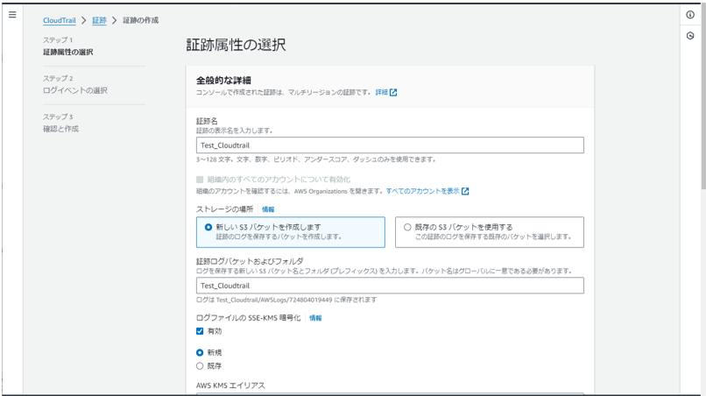The height and width of the screenshot is (396, 706).
Task: Select the 既存 KMS key radio button
Action: (x=200, y=366)
